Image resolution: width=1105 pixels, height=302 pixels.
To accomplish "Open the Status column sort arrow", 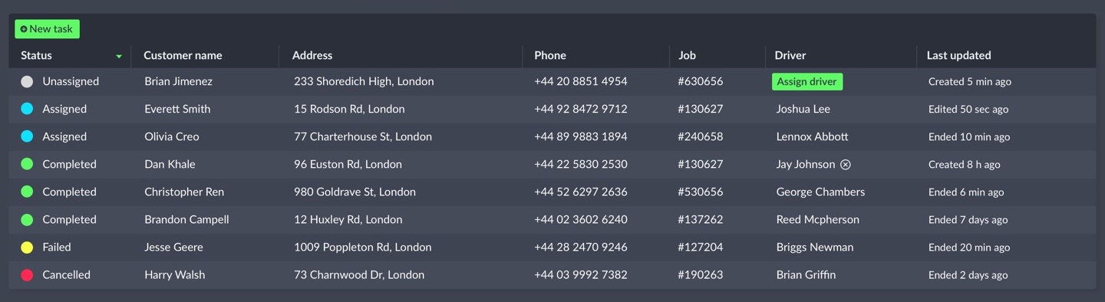I will 119,56.
